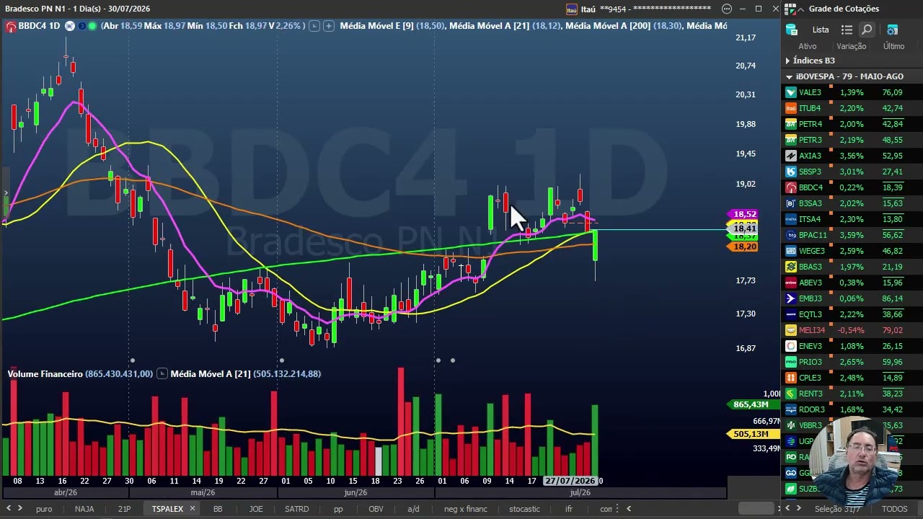
Task: Click the Grade de Cotações grid icon
Action: coord(790,9)
